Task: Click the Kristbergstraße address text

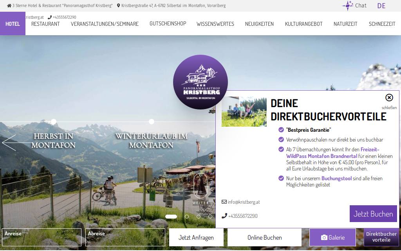Action: pos(173,5)
